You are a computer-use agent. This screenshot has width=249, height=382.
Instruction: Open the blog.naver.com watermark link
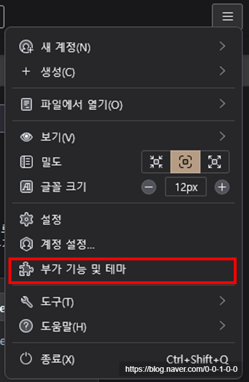point(181,370)
